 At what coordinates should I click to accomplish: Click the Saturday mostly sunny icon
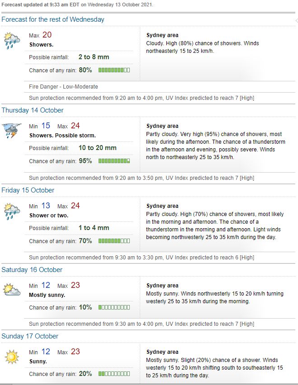click(12, 290)
